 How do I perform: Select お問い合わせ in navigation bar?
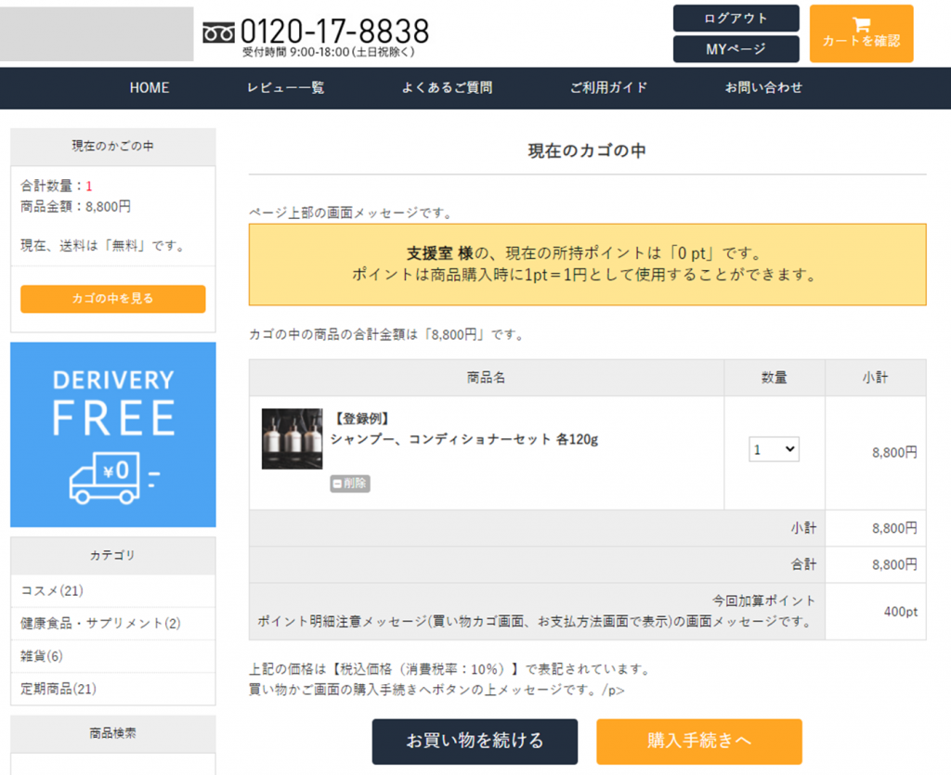(x=763, y=88)
